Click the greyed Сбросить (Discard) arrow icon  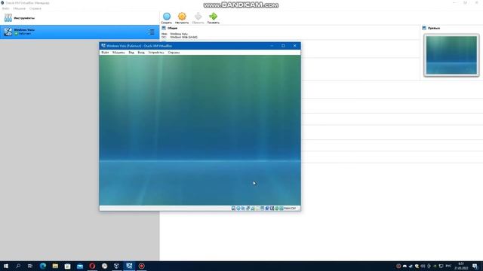(x=198, y=17)
